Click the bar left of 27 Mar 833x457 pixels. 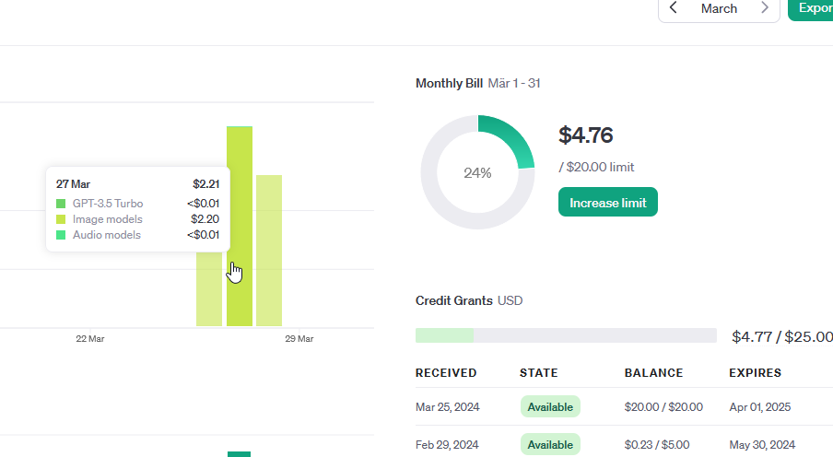pos(209,295)
